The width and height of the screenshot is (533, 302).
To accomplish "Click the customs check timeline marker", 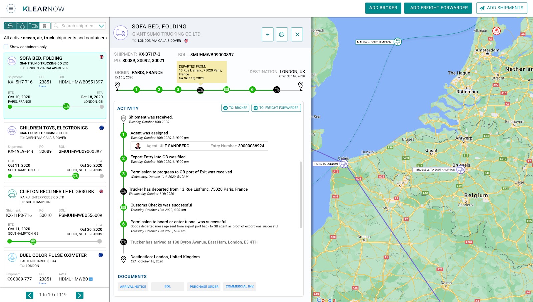I will (227, 90).
